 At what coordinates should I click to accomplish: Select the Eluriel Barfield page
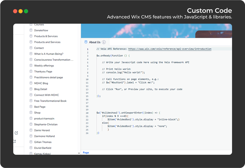pos(43,148)
